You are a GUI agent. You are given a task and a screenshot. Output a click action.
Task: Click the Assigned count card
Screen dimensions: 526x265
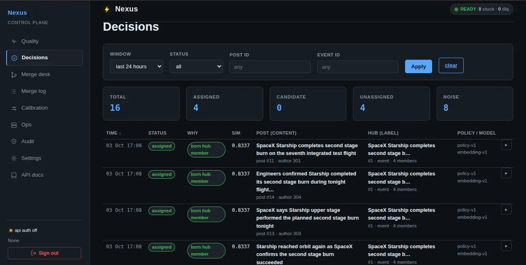pyautogui.click(x=225, y=103)
